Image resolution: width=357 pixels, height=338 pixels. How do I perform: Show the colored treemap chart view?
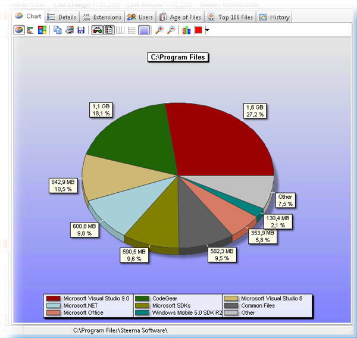coord(42,30)
